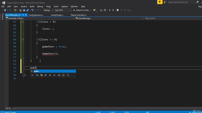Comment out selected lines with the toolbar icon

pyautogui.click(x=110, y=10)
